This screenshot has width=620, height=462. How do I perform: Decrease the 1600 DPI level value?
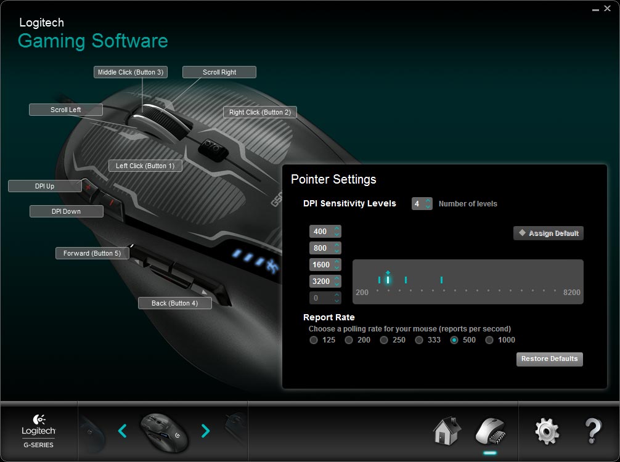(x=337, y=267)
